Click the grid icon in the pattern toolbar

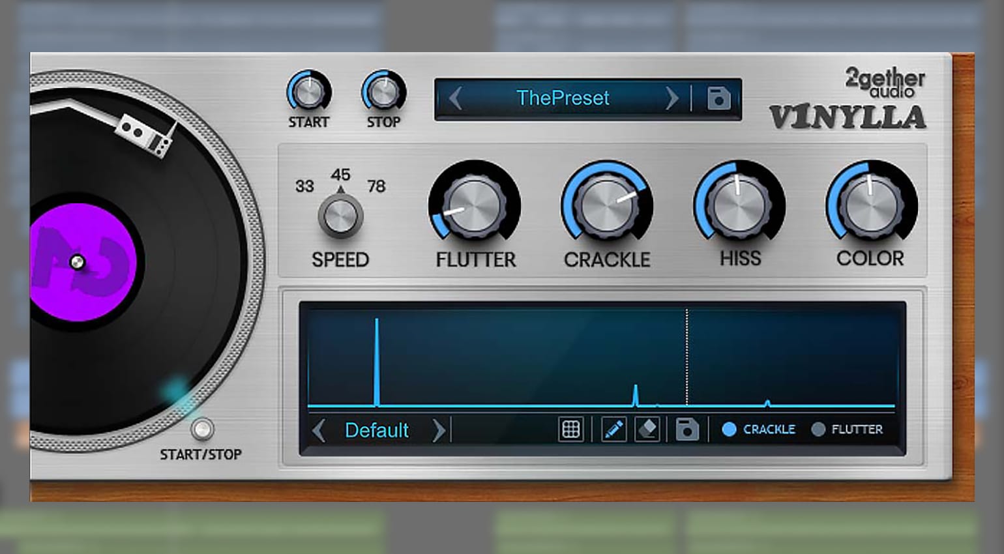pyautogui.click(x=570, y=430)
